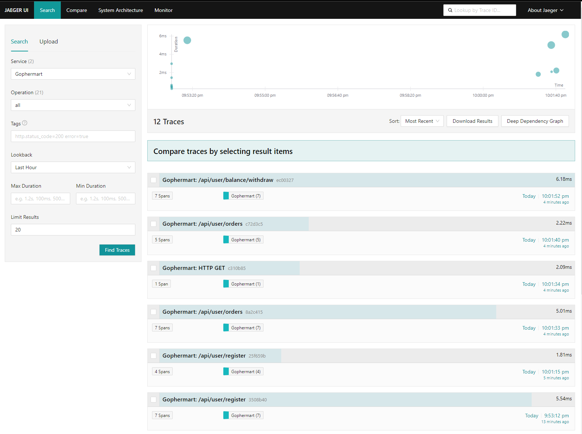Viewport: 582px width, 434px height.
Task: Open System Architecture page
Action: tap(121, 10)
